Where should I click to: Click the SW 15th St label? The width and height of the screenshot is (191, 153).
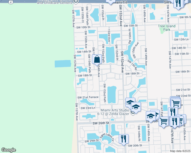click(x=182, y=54)
